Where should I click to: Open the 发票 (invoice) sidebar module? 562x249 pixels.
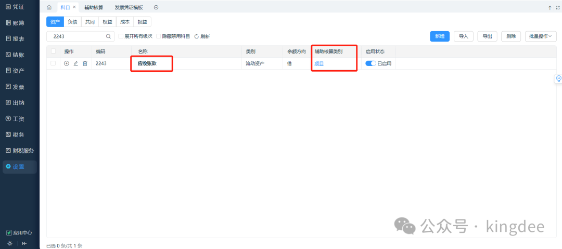point(15,87)
